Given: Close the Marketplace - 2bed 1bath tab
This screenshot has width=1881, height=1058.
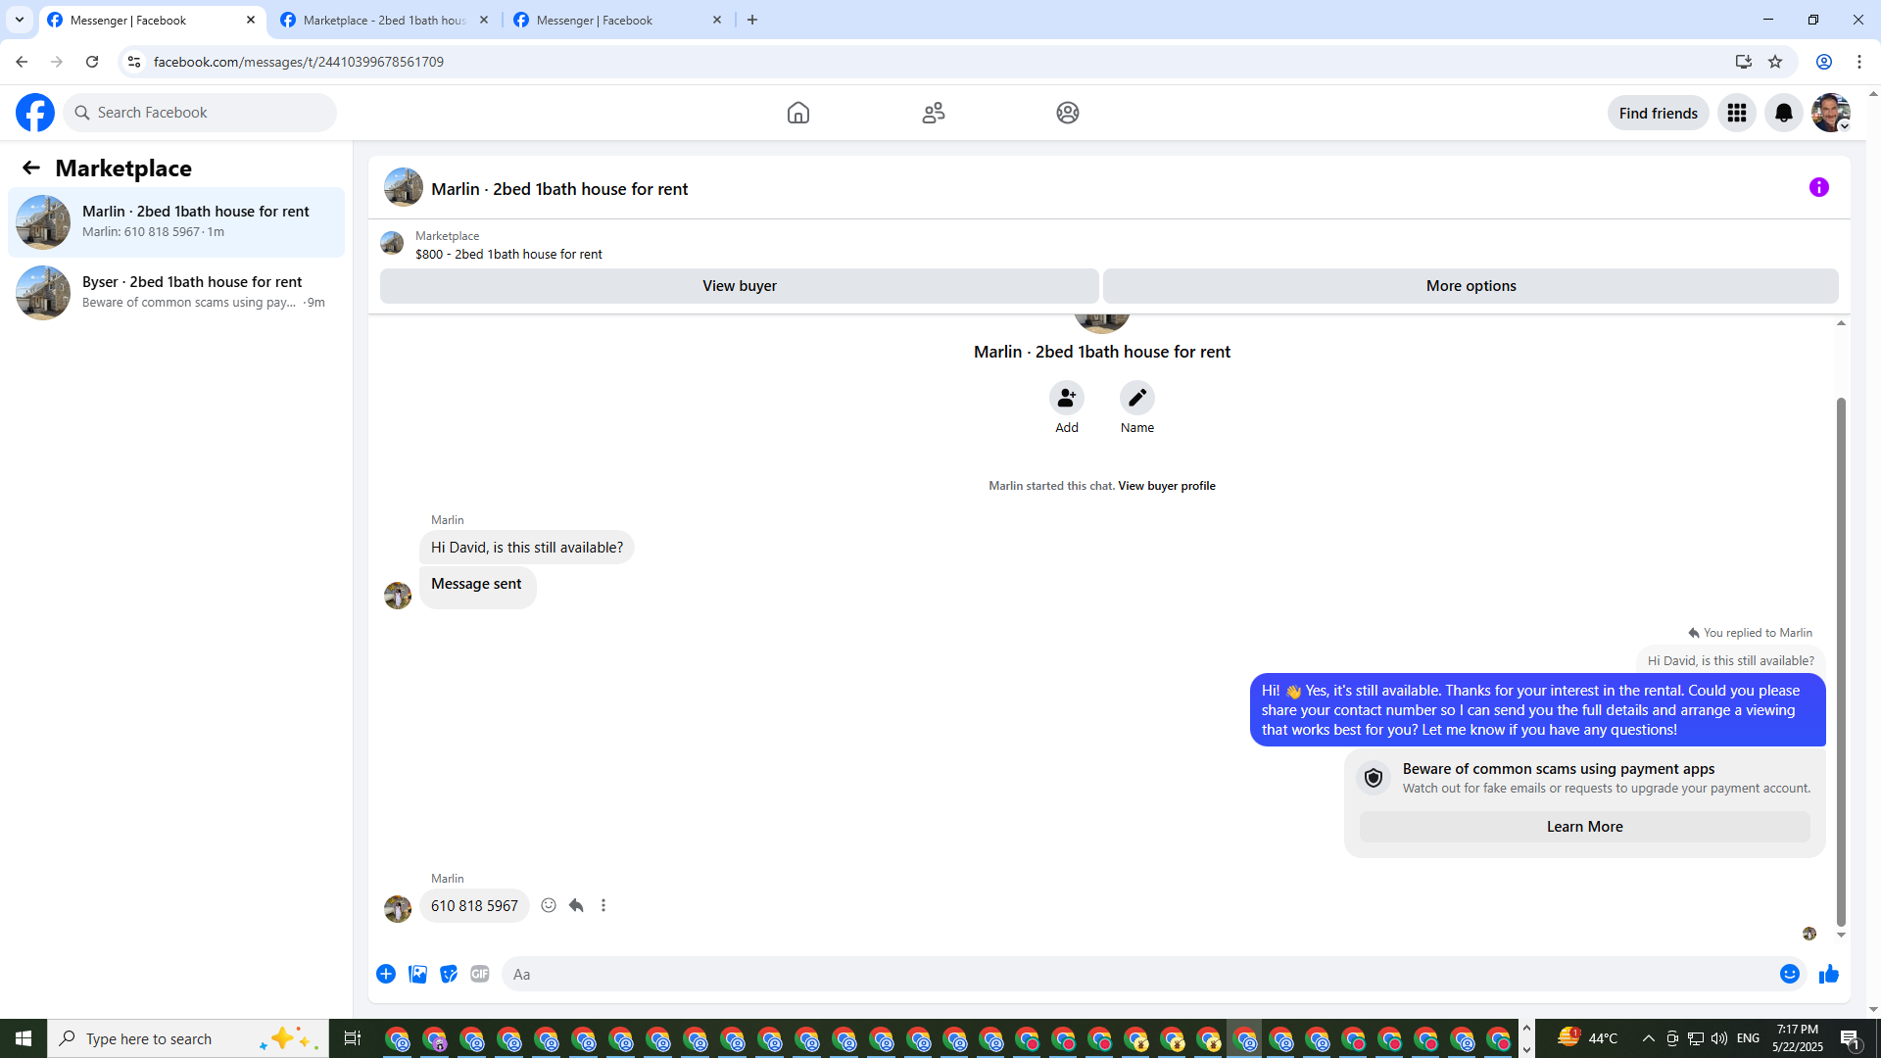Looking at the screenshot, I should click(484, 20).
